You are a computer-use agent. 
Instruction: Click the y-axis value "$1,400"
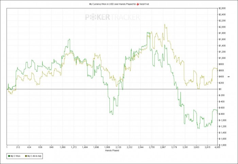pos(222,45)
